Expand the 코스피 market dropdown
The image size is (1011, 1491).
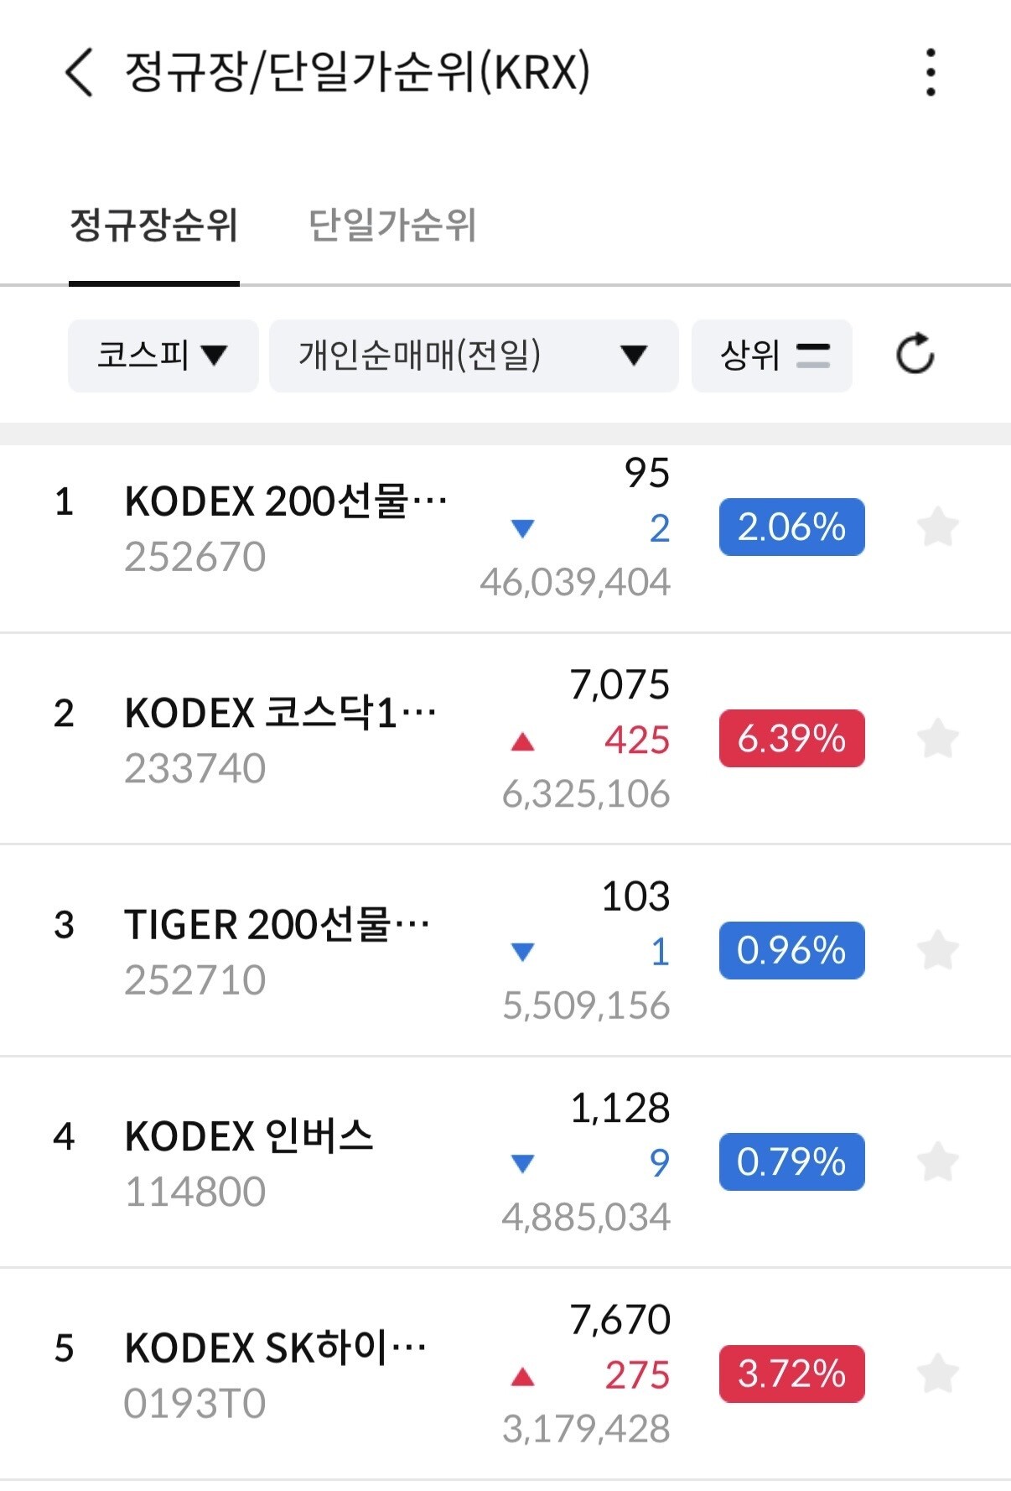(163, 356)
